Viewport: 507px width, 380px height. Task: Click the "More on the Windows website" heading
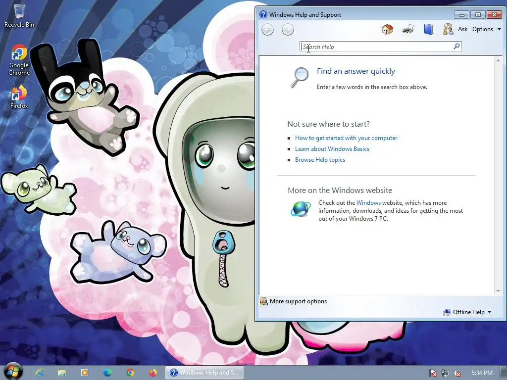click(x=340, y=190)
